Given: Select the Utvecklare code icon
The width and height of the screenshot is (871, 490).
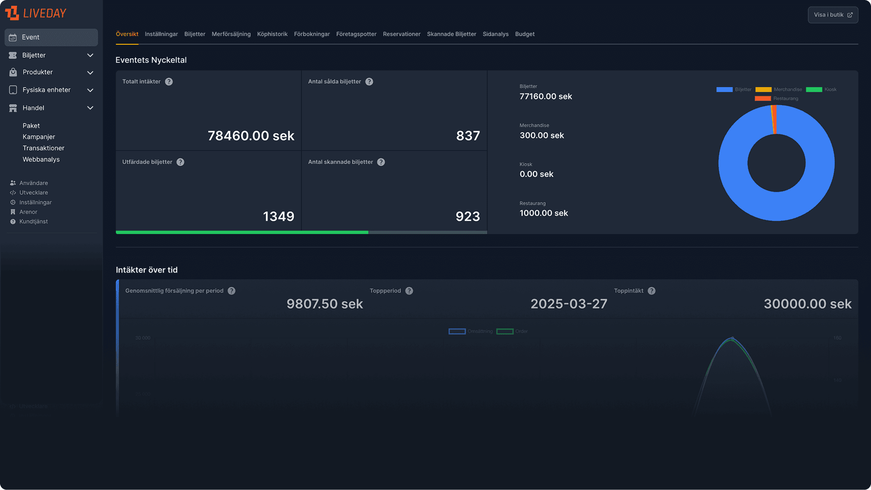Looking at the screenshot, I should (x=12, y=192).
